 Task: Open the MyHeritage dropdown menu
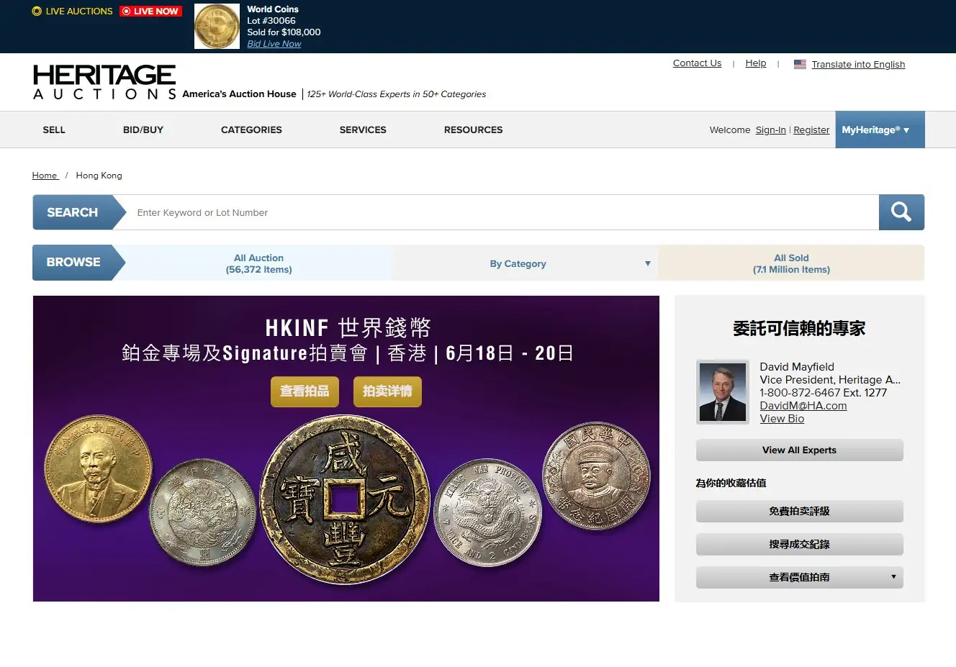(x=880, y=130)
